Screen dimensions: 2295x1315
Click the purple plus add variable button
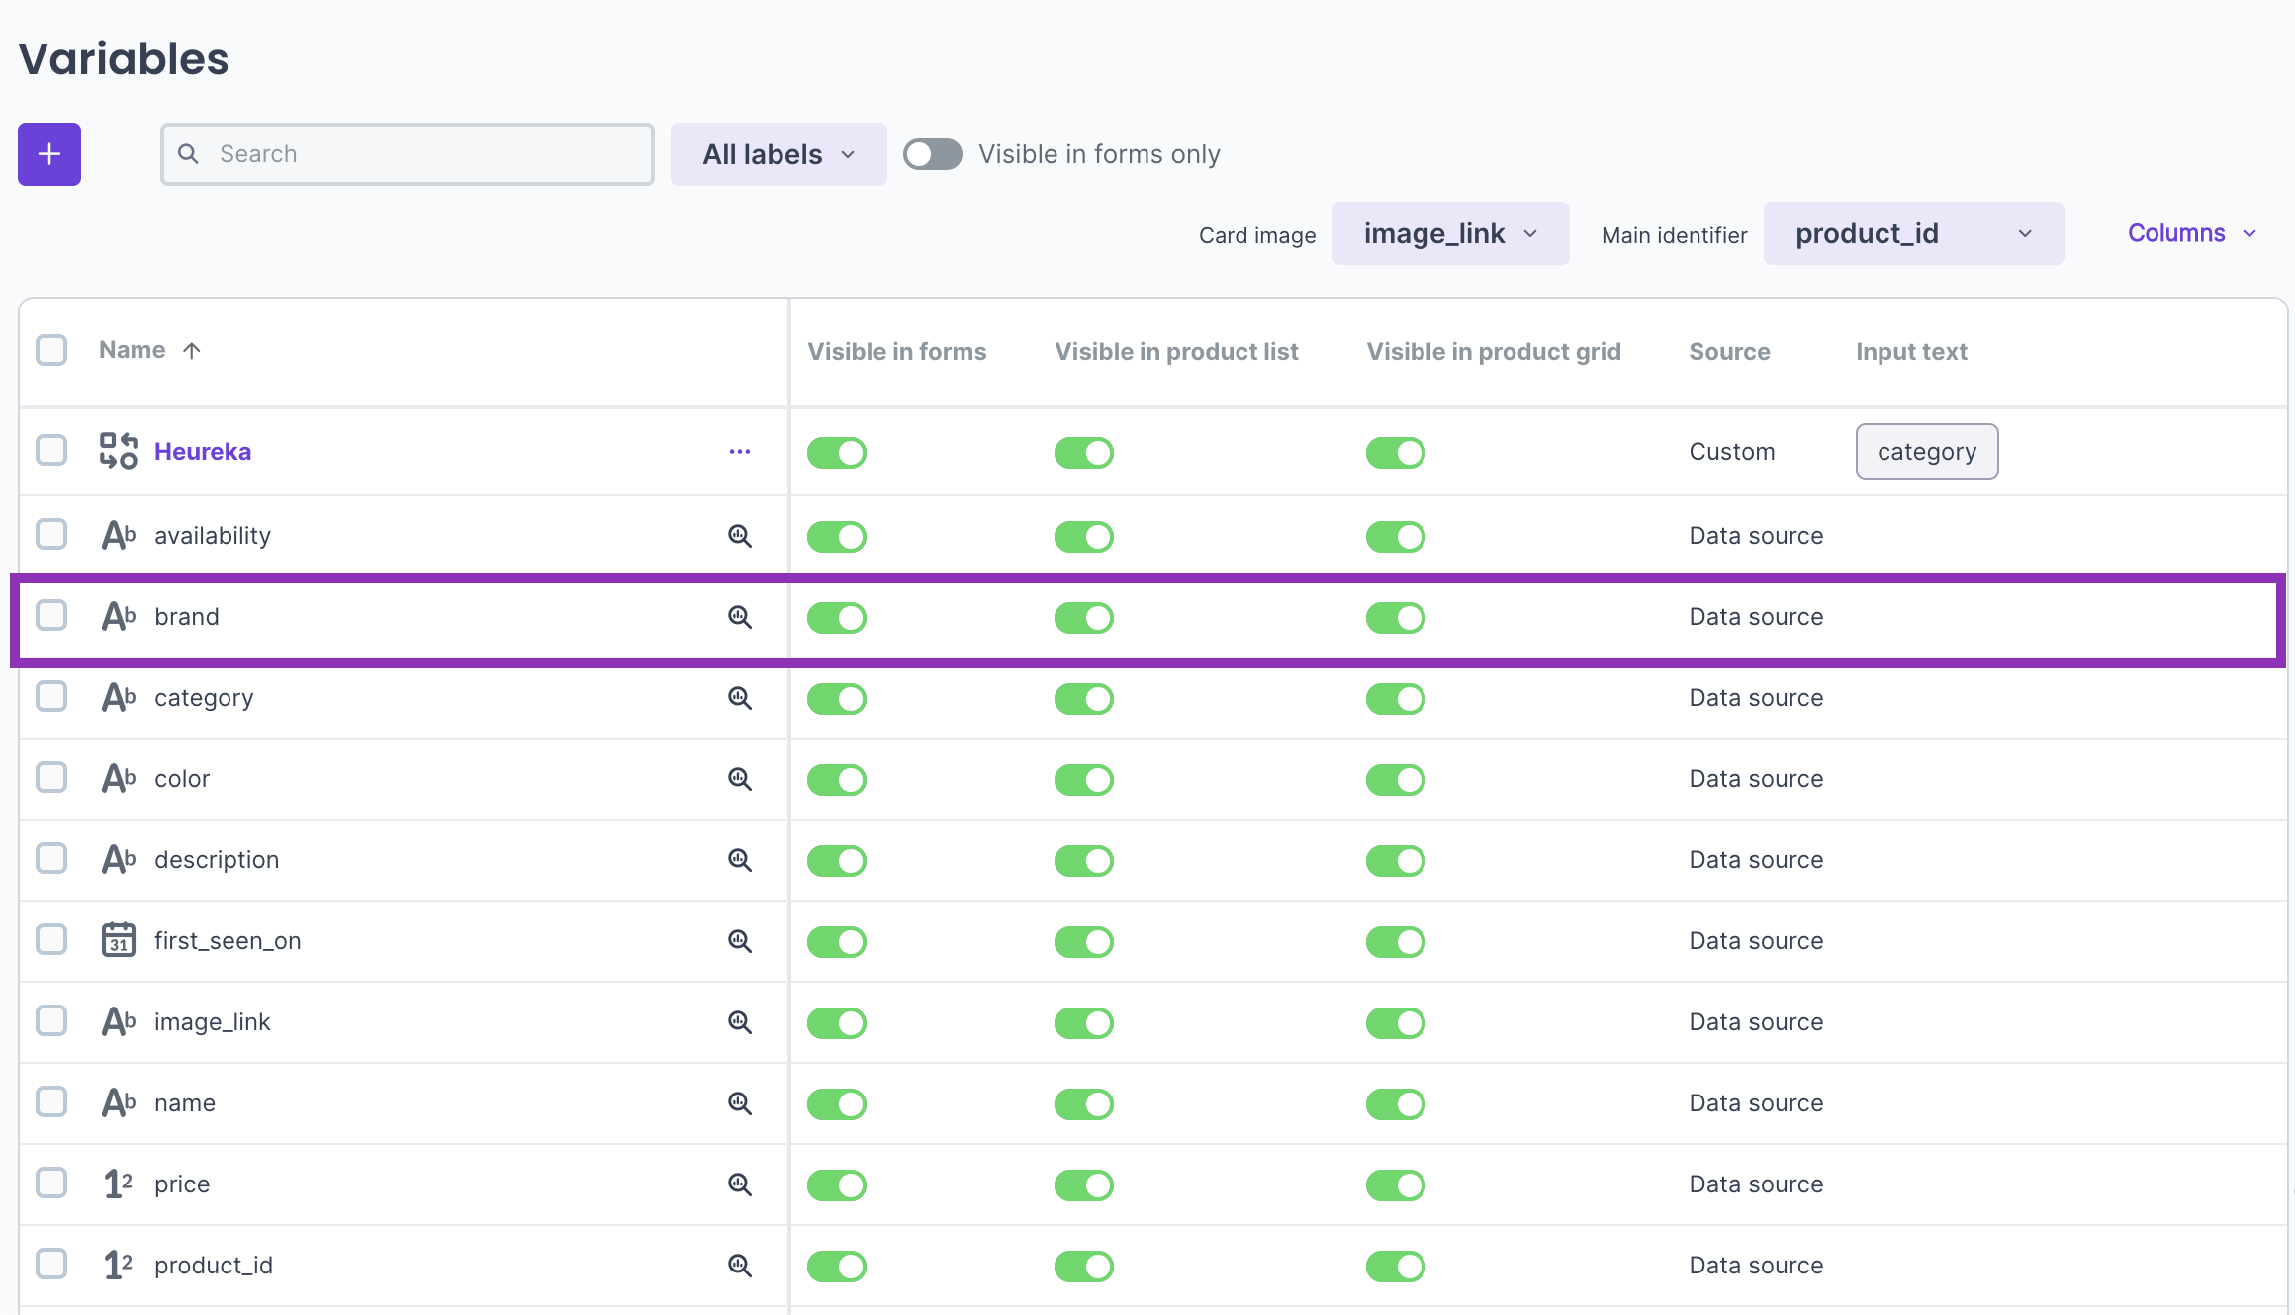tap(49, 154)
